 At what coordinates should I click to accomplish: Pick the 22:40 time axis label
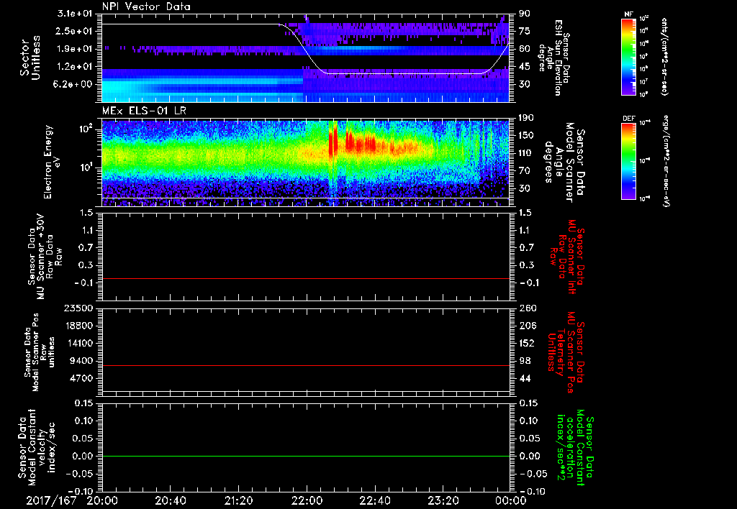pyautogui.click(x=375, y=500)
